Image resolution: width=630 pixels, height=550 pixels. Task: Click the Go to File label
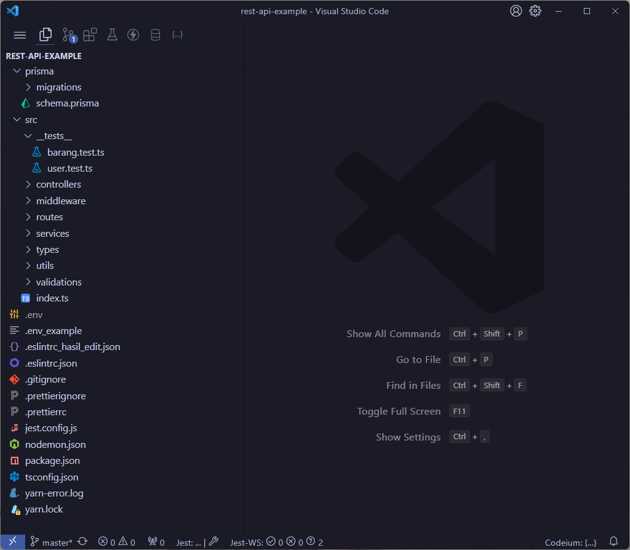coord(418,359)
